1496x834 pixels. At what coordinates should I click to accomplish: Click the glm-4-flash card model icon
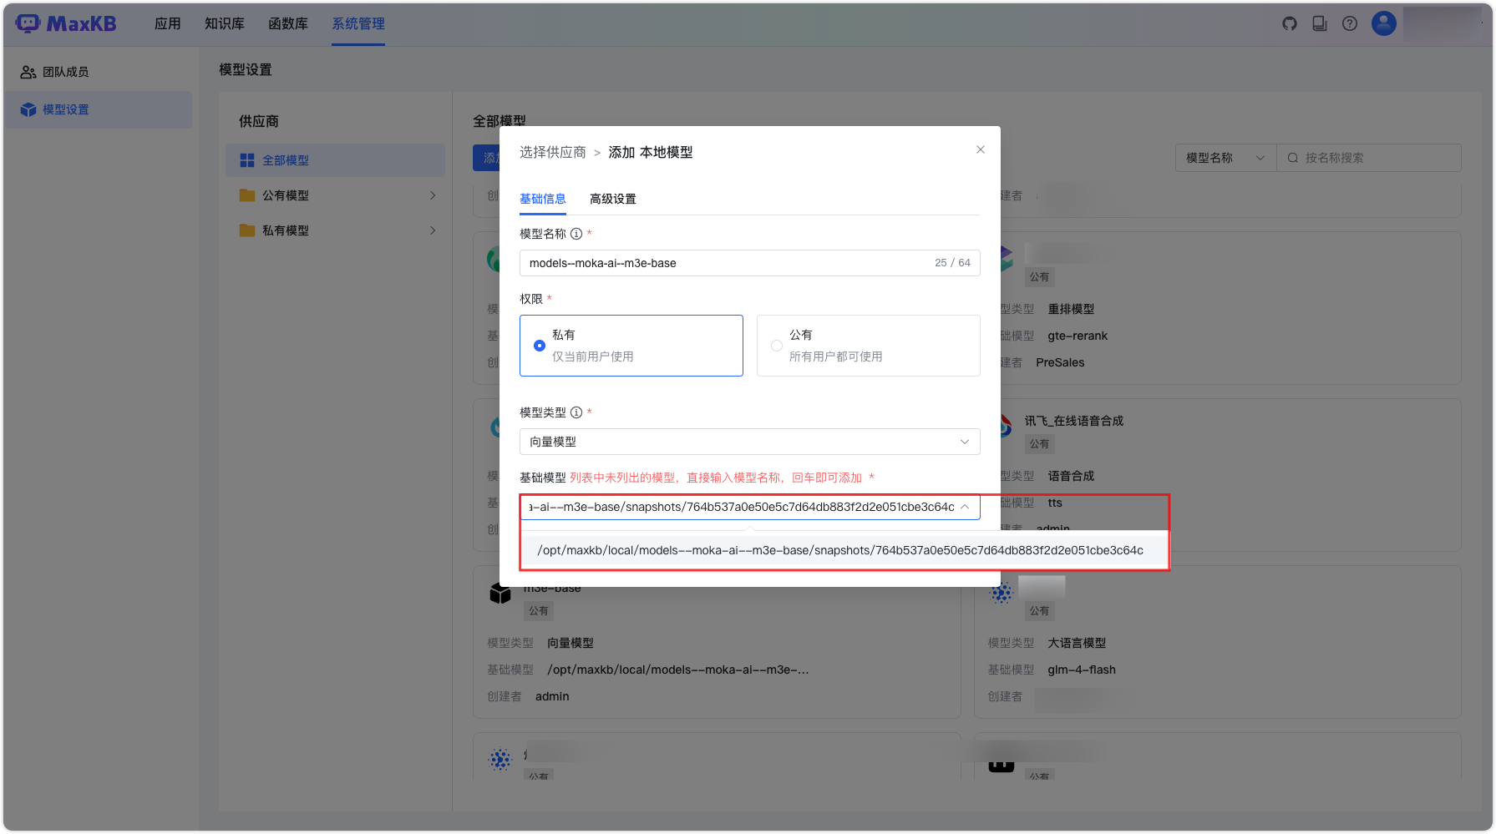click(x=1002, y=593)
